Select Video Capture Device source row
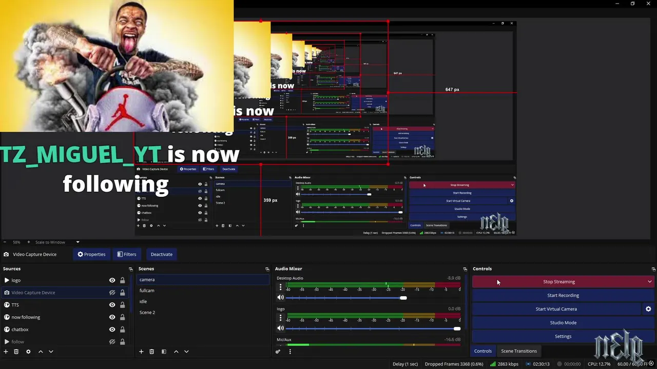Viewport: 657px width, 369px height. coord(65,293)
